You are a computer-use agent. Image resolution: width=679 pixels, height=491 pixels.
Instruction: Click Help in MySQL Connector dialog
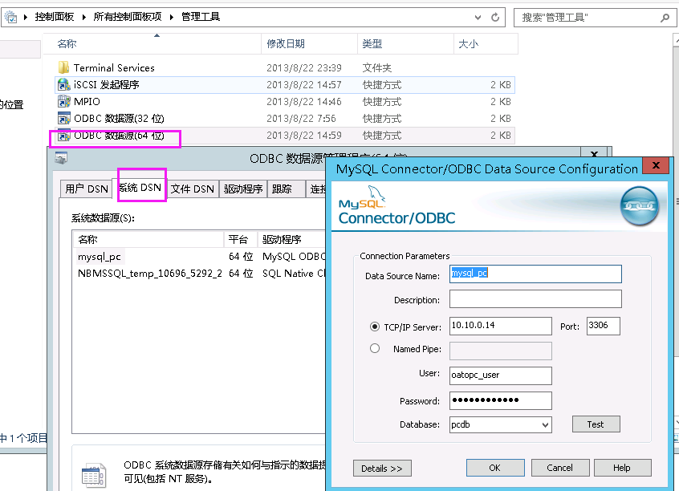coord(622,468)
